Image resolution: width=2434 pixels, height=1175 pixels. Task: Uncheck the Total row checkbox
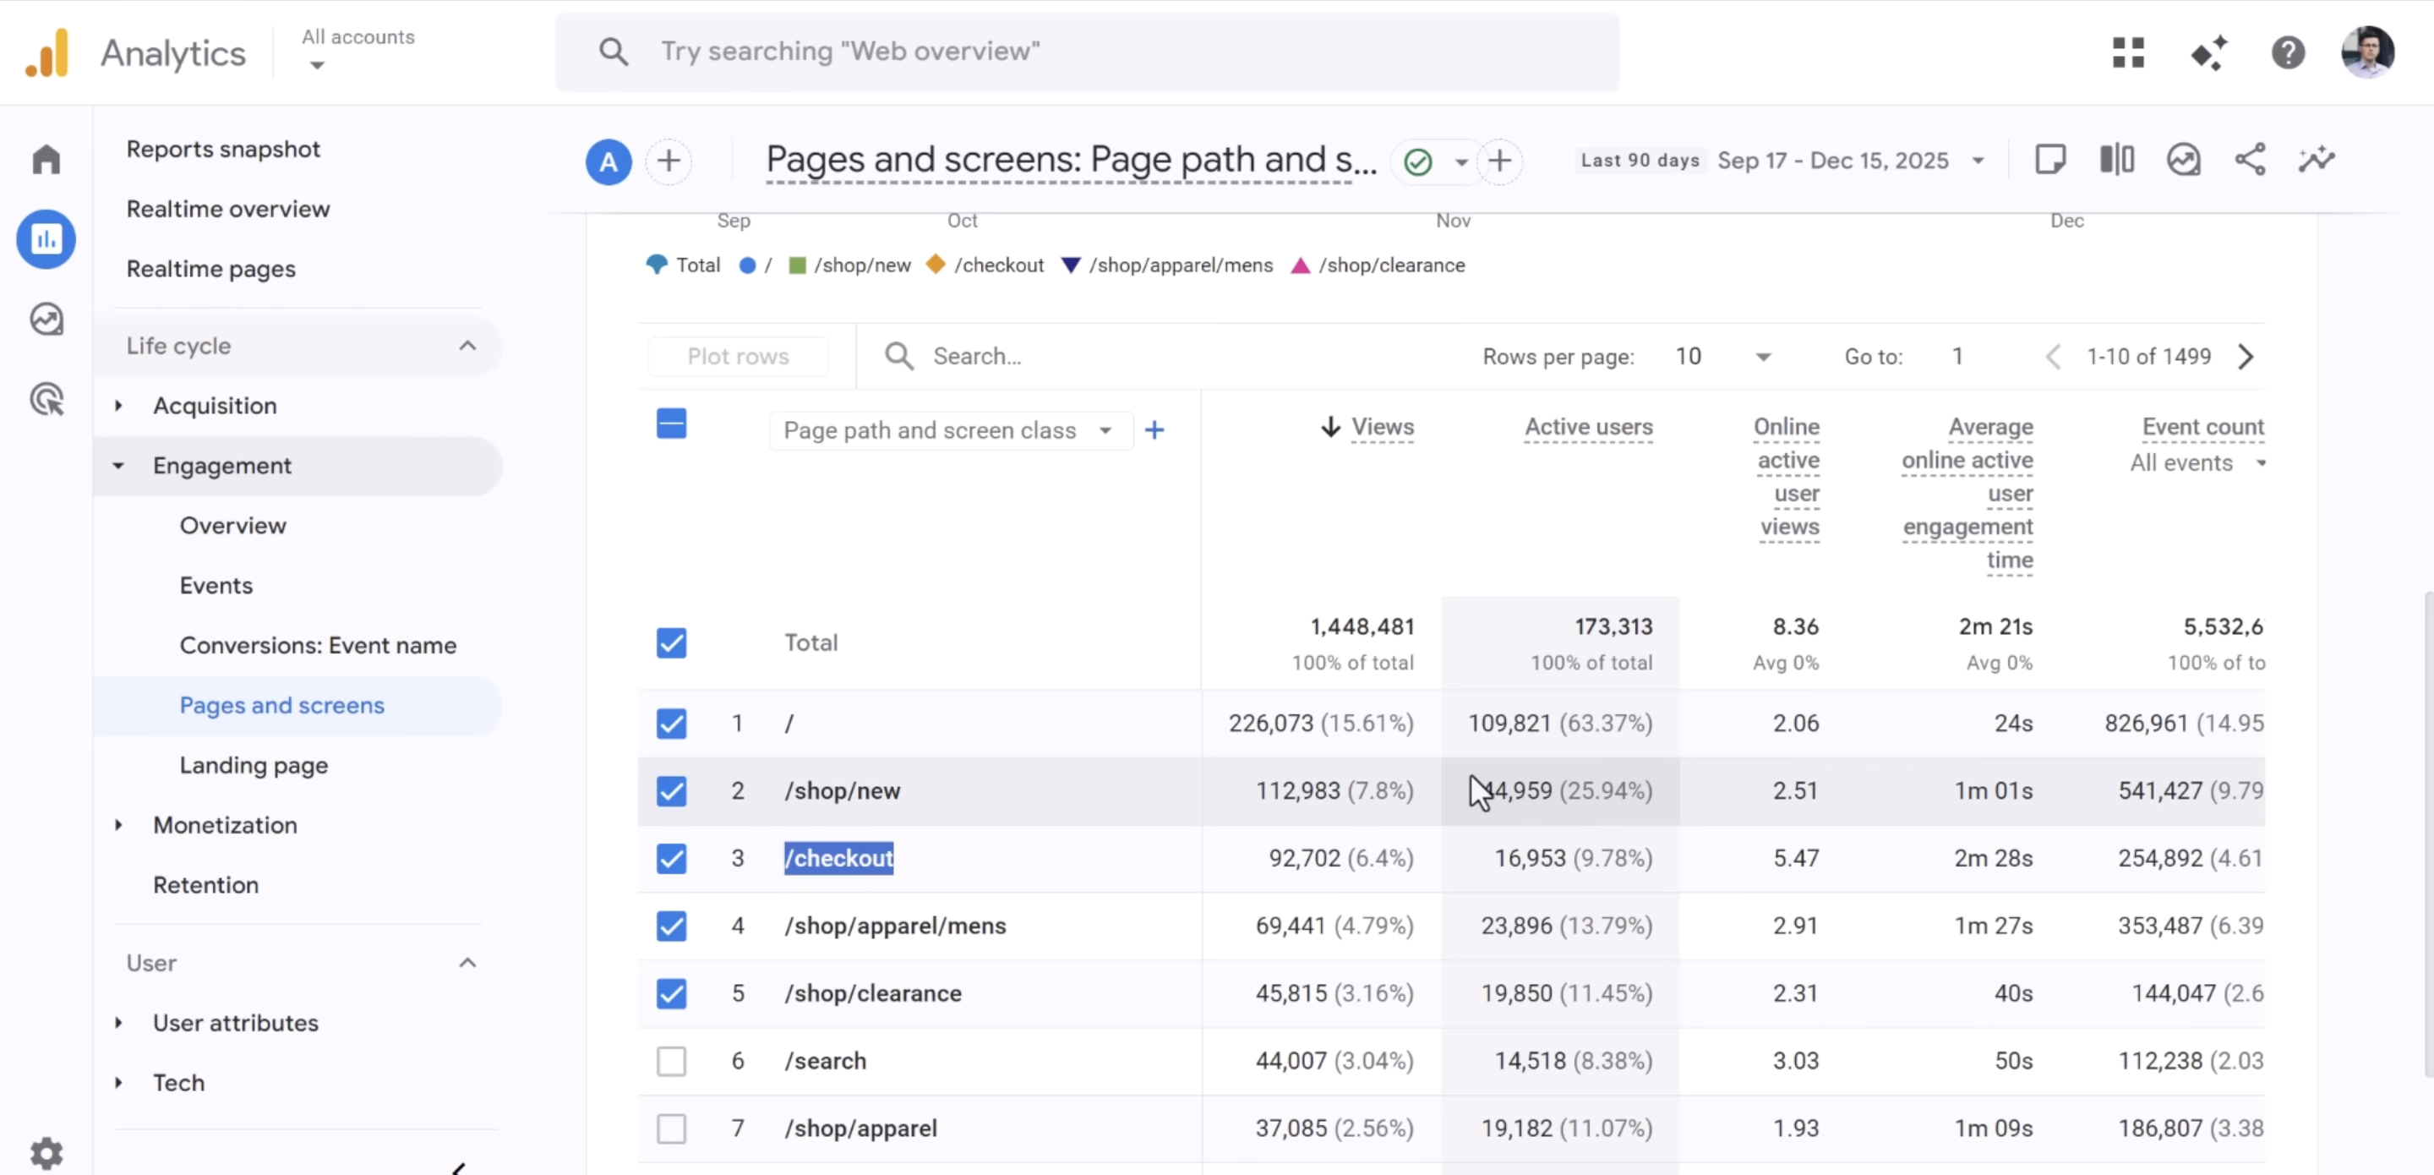click(x=671, y=642)
